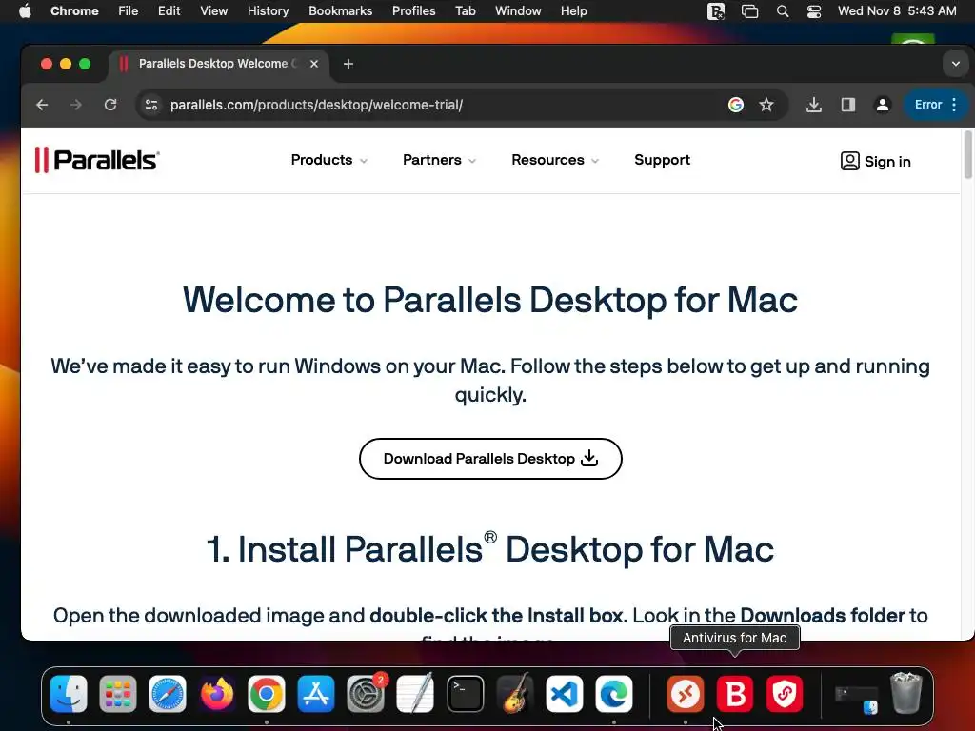975x731 pixels.
Task: Click the Error update button in Chrome
Action: (x=935, y=105)
